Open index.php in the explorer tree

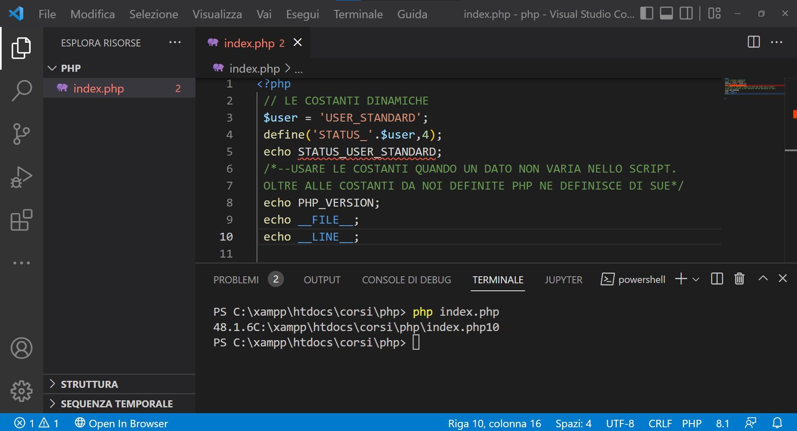coord(119,88)
